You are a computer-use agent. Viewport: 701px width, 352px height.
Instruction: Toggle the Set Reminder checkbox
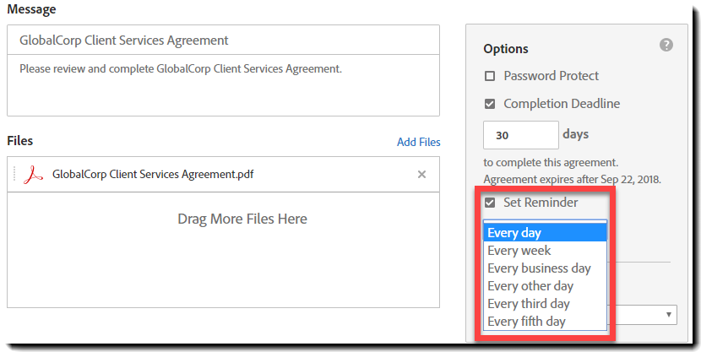(490, 203)
